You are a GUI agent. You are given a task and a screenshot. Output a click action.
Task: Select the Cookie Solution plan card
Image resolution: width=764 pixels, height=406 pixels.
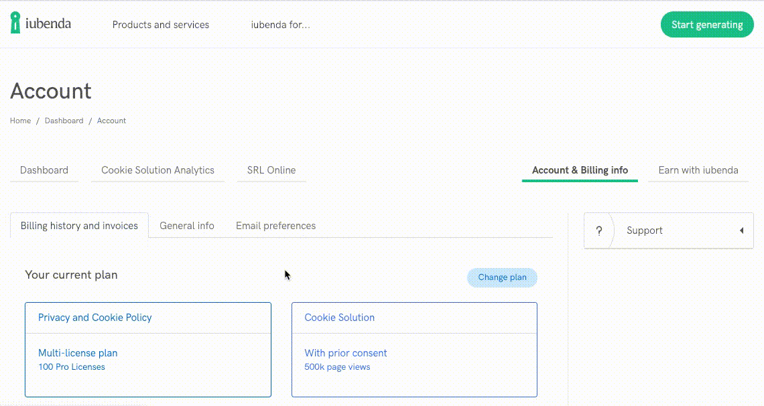[x=414, y=349]
